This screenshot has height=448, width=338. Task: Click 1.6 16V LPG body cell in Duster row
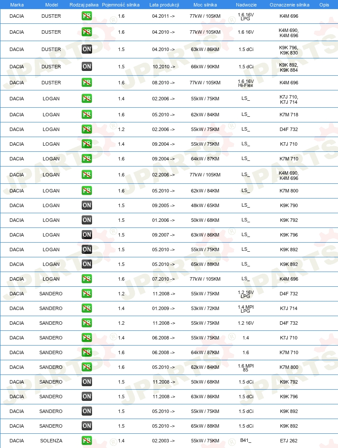[x=246, y=16]
